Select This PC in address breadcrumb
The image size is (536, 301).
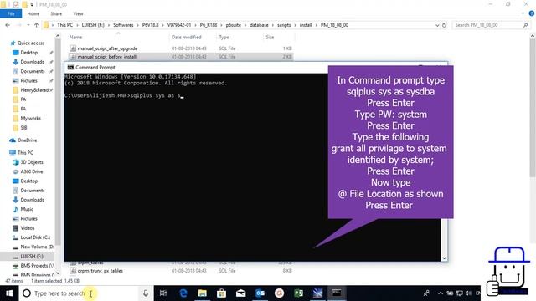point(65,25)
